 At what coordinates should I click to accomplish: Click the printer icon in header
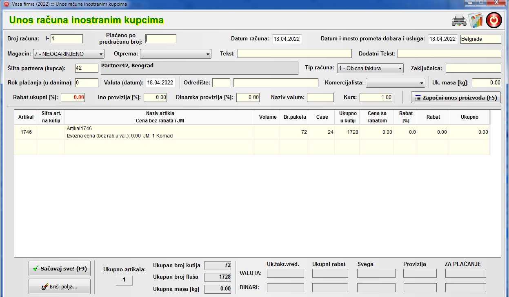458,20
